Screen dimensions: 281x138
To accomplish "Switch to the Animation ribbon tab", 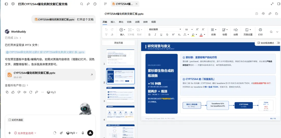I will point(137,22).
